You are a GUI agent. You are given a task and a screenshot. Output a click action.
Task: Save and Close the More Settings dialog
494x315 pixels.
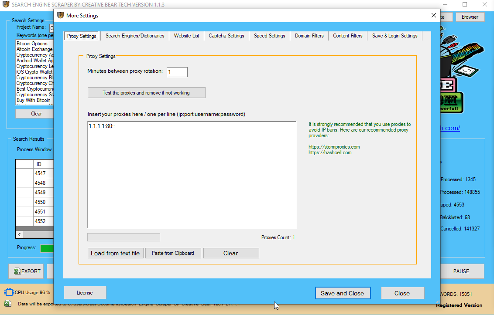(343, 293)
